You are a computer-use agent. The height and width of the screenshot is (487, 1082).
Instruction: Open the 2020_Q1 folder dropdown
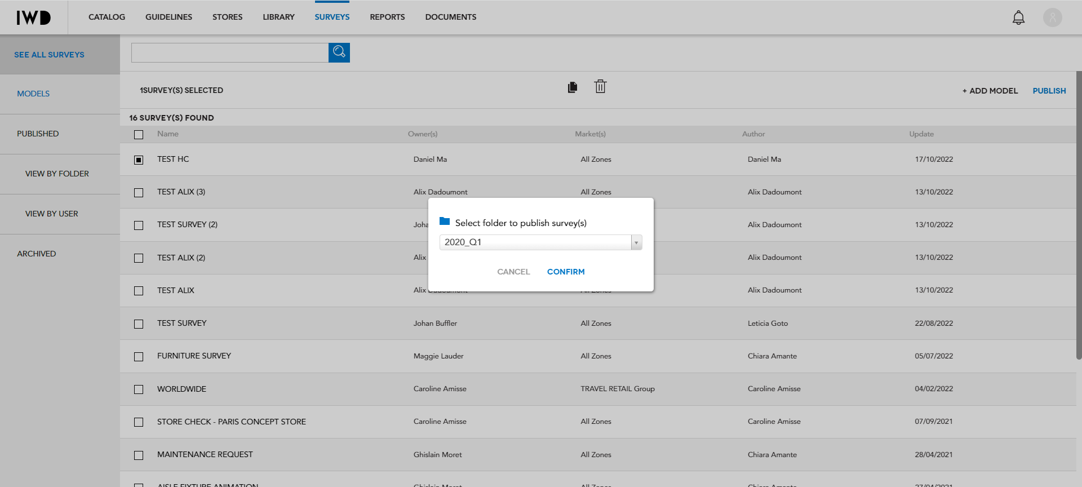[540, 242]
